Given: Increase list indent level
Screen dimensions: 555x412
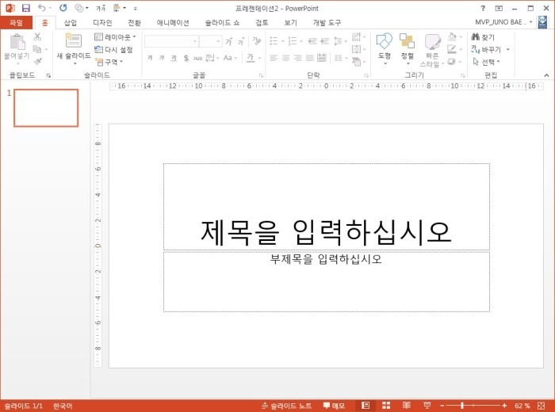Looking at the screenshot, I should coord(324,41).
